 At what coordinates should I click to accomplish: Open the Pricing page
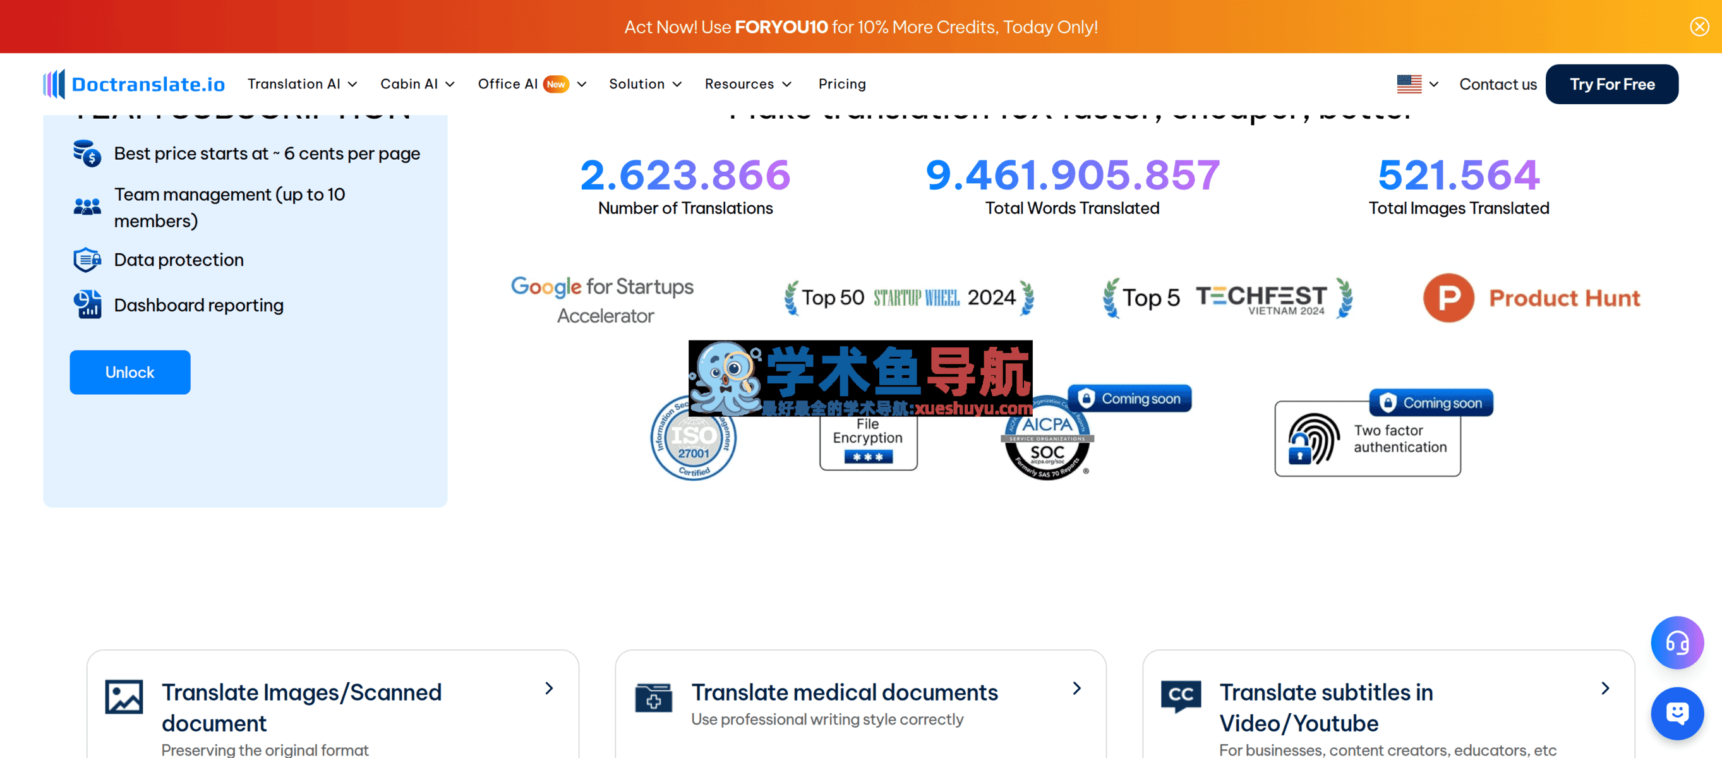pos(841,84)
